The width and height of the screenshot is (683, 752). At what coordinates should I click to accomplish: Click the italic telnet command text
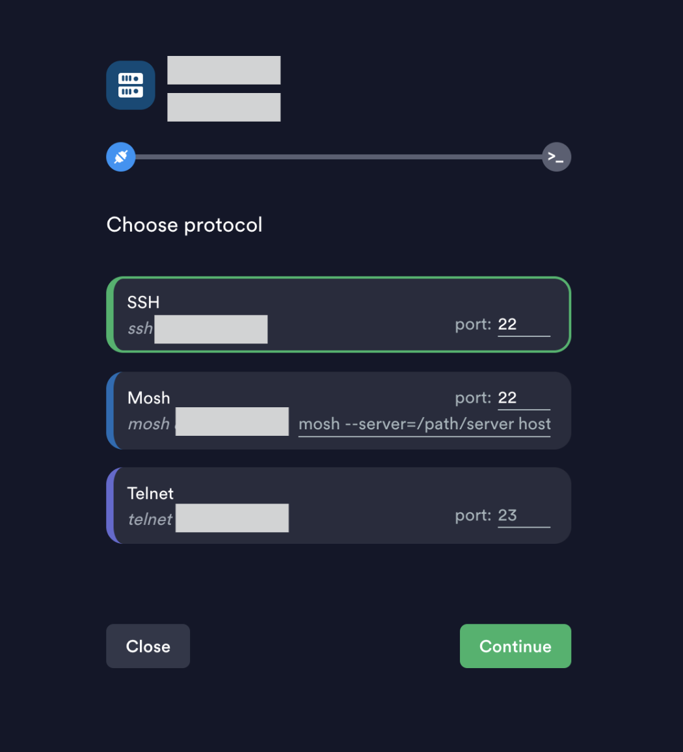(150, 519)
